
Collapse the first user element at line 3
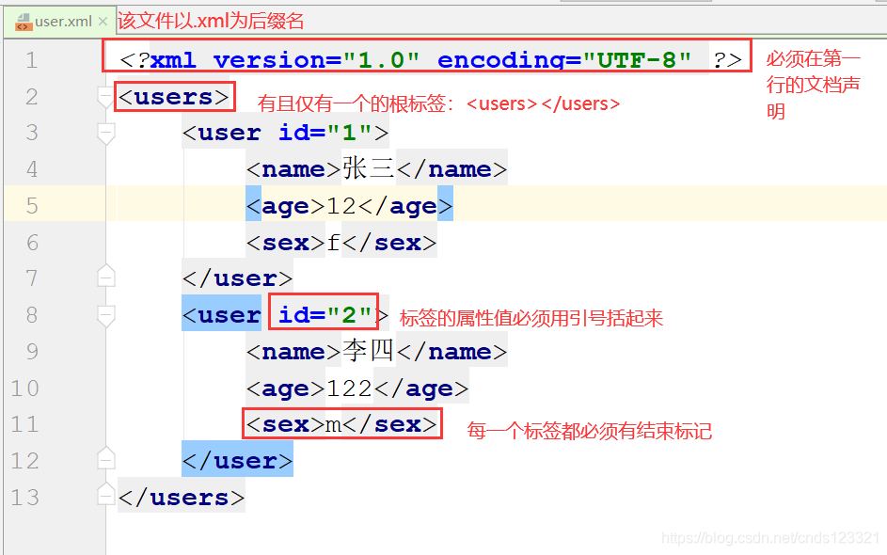coord(105,133)
